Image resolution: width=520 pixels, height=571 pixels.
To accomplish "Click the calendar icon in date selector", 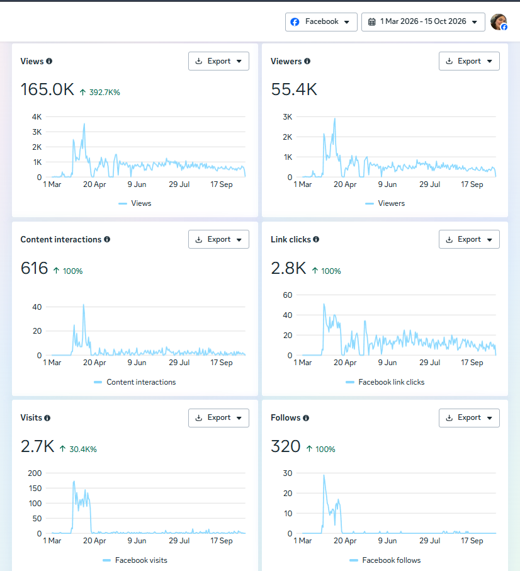I will (x=371, y=22).
